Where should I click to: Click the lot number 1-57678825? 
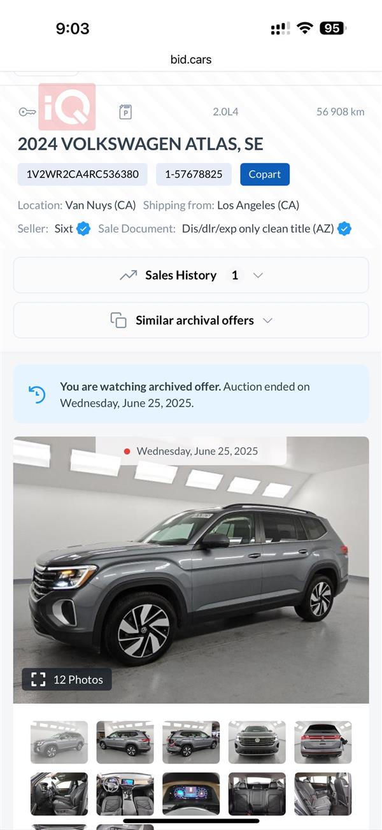tap(194, 174)
